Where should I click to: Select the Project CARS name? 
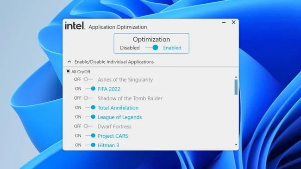(x=113, y=136)
